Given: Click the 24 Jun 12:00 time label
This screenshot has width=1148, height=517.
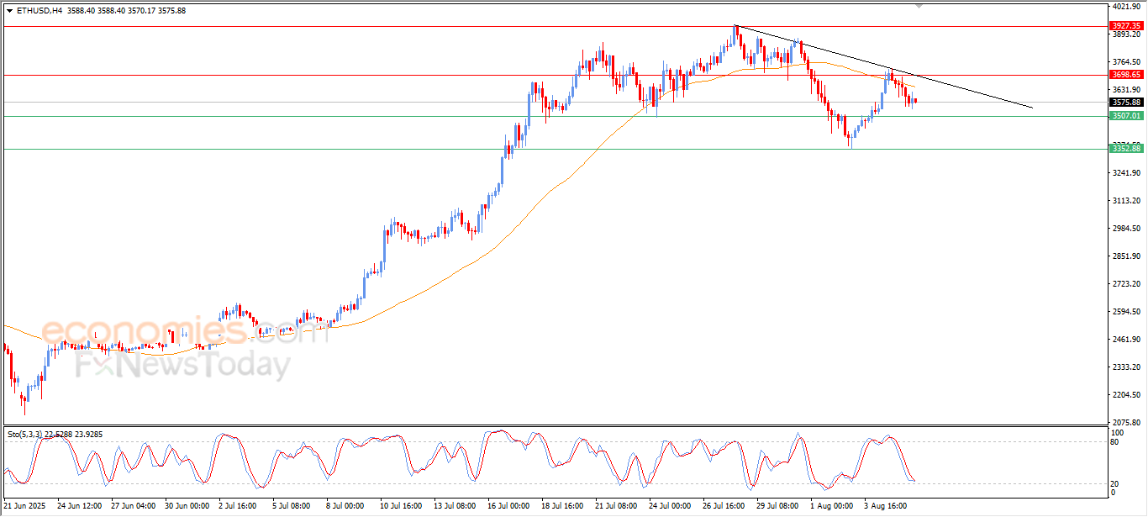Looking at the screenshot, I should [x=80, y=506].
